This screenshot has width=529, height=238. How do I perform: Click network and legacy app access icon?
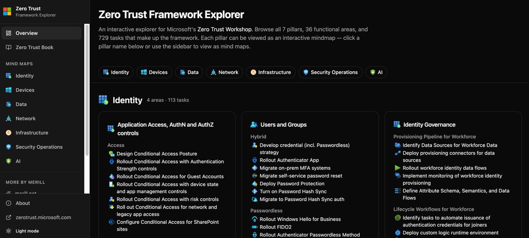click(112, 207)
